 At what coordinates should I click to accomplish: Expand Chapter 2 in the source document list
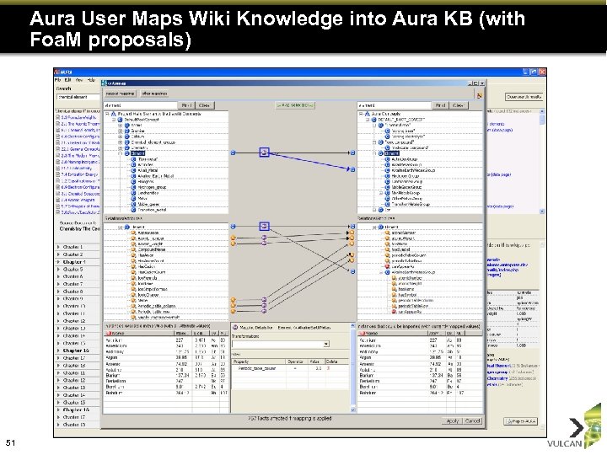58,254
